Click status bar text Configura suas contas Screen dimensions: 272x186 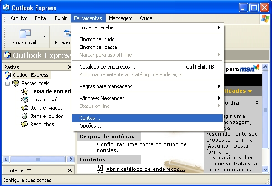click(28, 180)
